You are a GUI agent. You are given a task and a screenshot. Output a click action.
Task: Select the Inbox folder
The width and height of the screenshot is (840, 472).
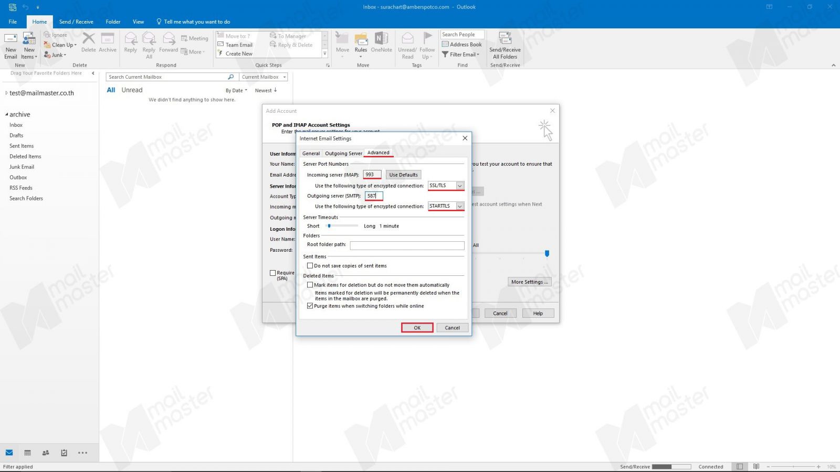16,125
